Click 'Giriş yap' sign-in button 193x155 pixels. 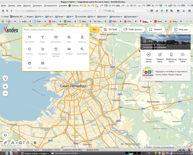tap(181, 29)
